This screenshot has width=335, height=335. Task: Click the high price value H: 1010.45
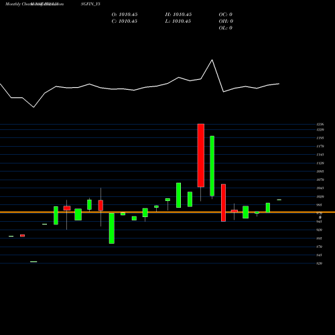click(178, 15)
